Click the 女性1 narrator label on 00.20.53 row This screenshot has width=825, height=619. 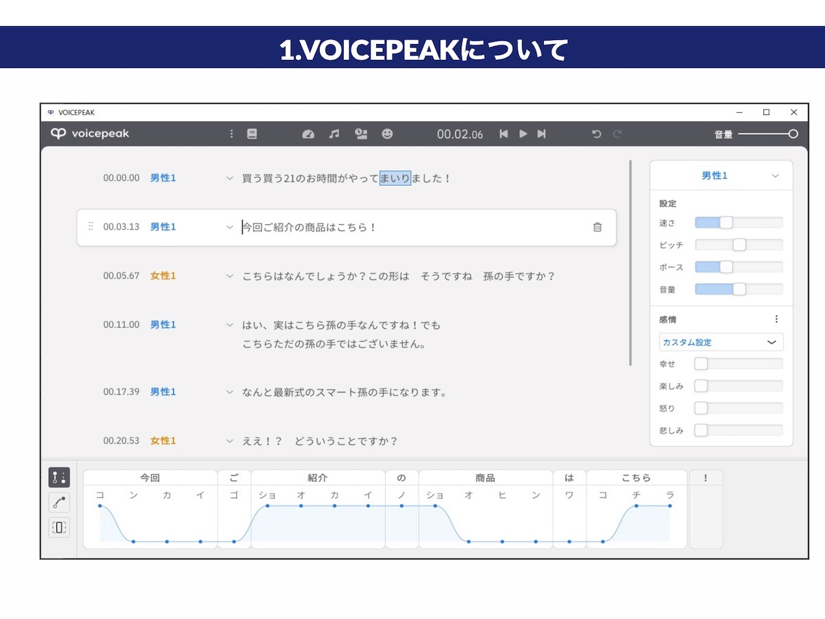163,441
